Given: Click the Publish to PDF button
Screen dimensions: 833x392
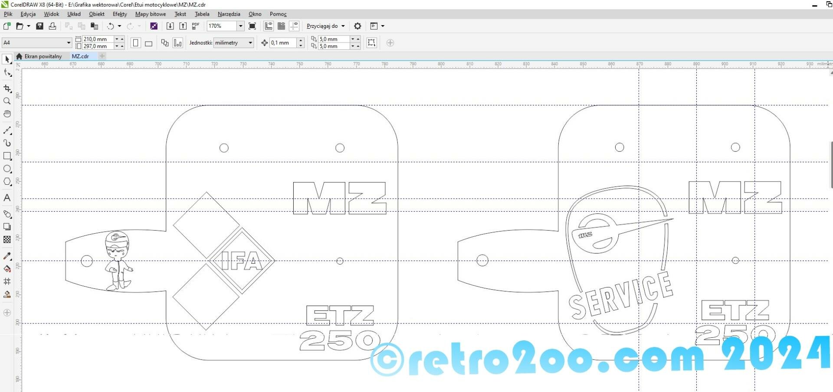Looking at the screenshot, I should [196, 26].
